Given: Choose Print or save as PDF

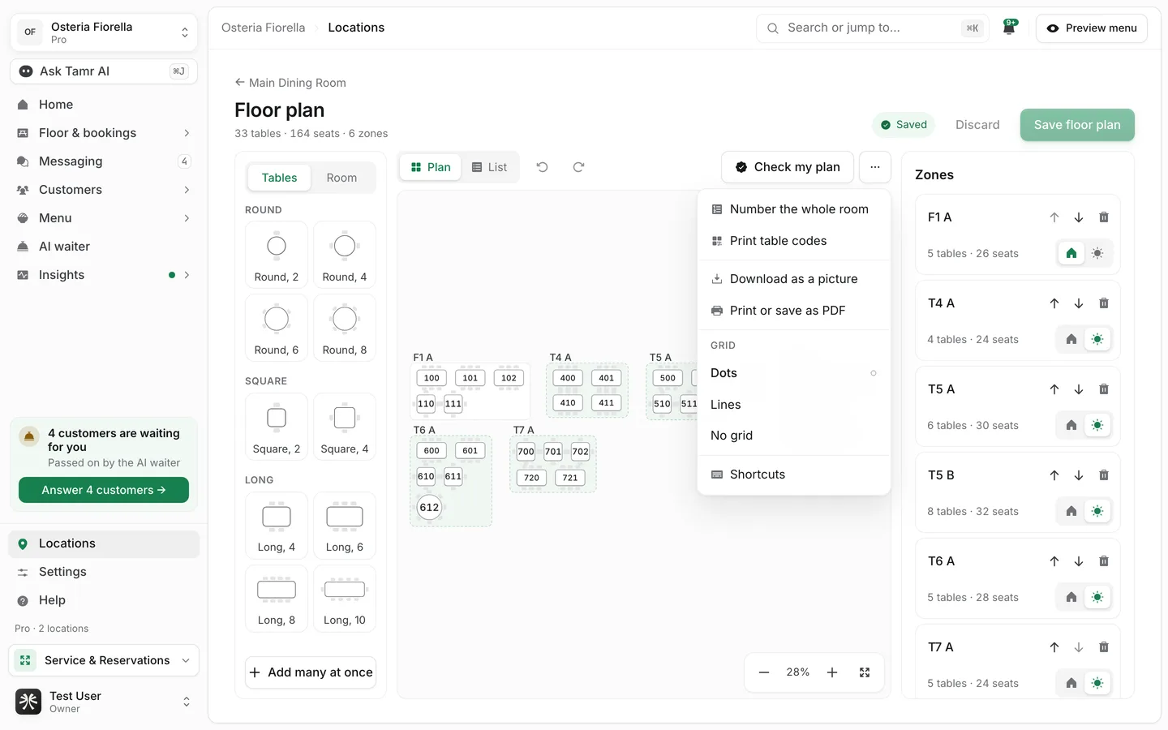Looking at the screenshot, I should tap(793, 311).
